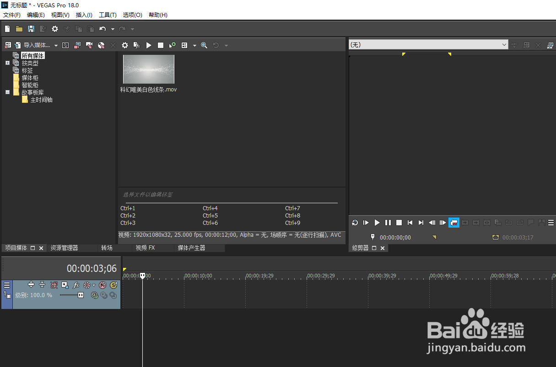
Task: Click the undo arrow in the main toolbar
Action: tap(103, 29)
